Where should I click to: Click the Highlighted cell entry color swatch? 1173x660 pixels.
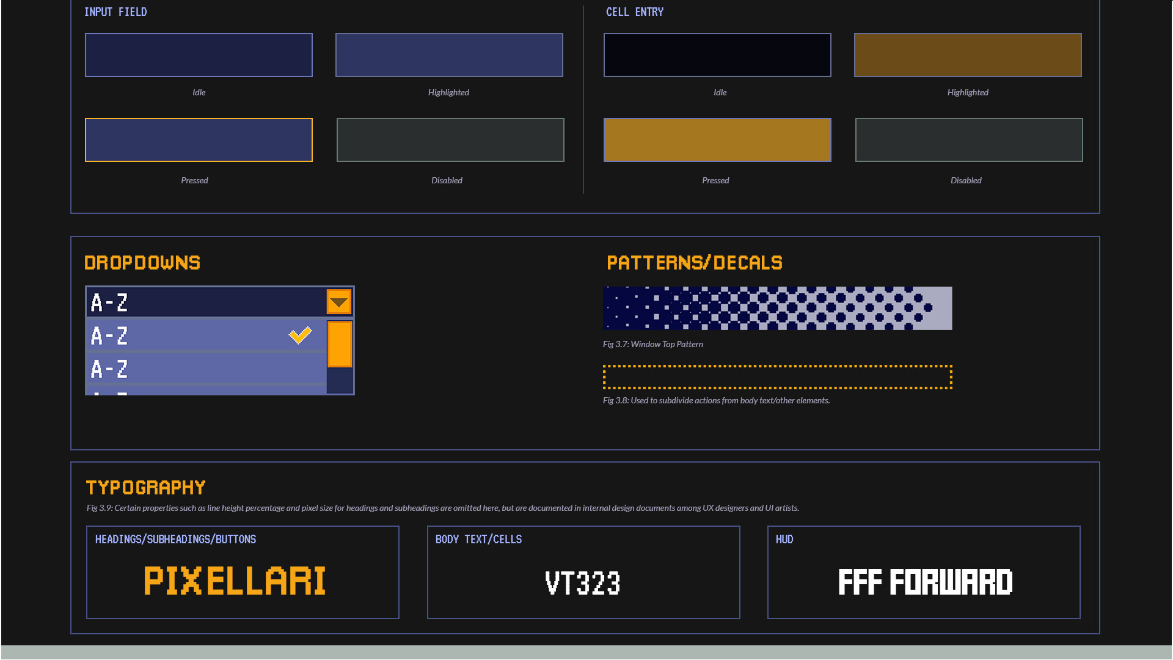967,54
